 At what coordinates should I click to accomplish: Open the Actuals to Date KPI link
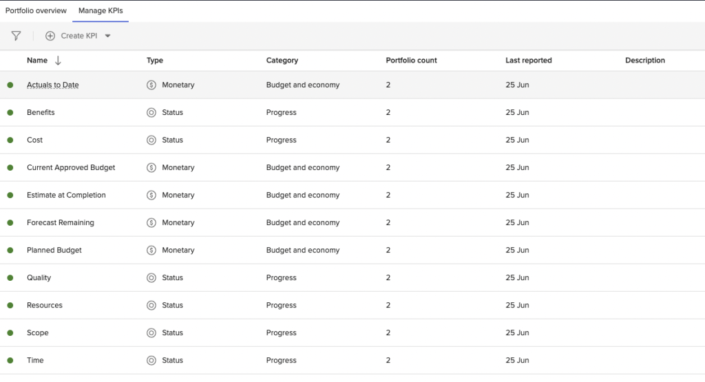point(52,85)
